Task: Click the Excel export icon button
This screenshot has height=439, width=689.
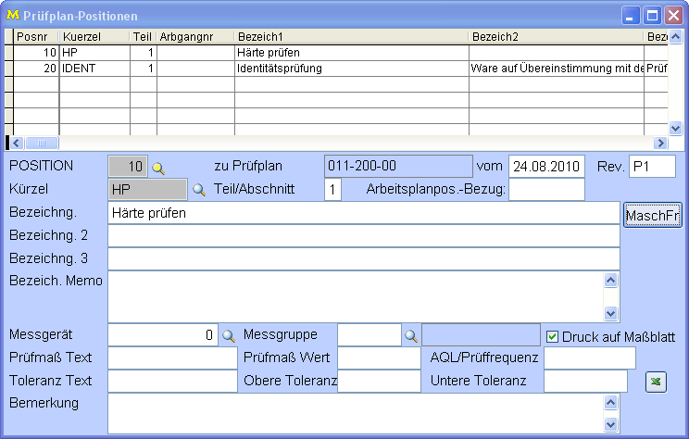Action: [656, 382]
